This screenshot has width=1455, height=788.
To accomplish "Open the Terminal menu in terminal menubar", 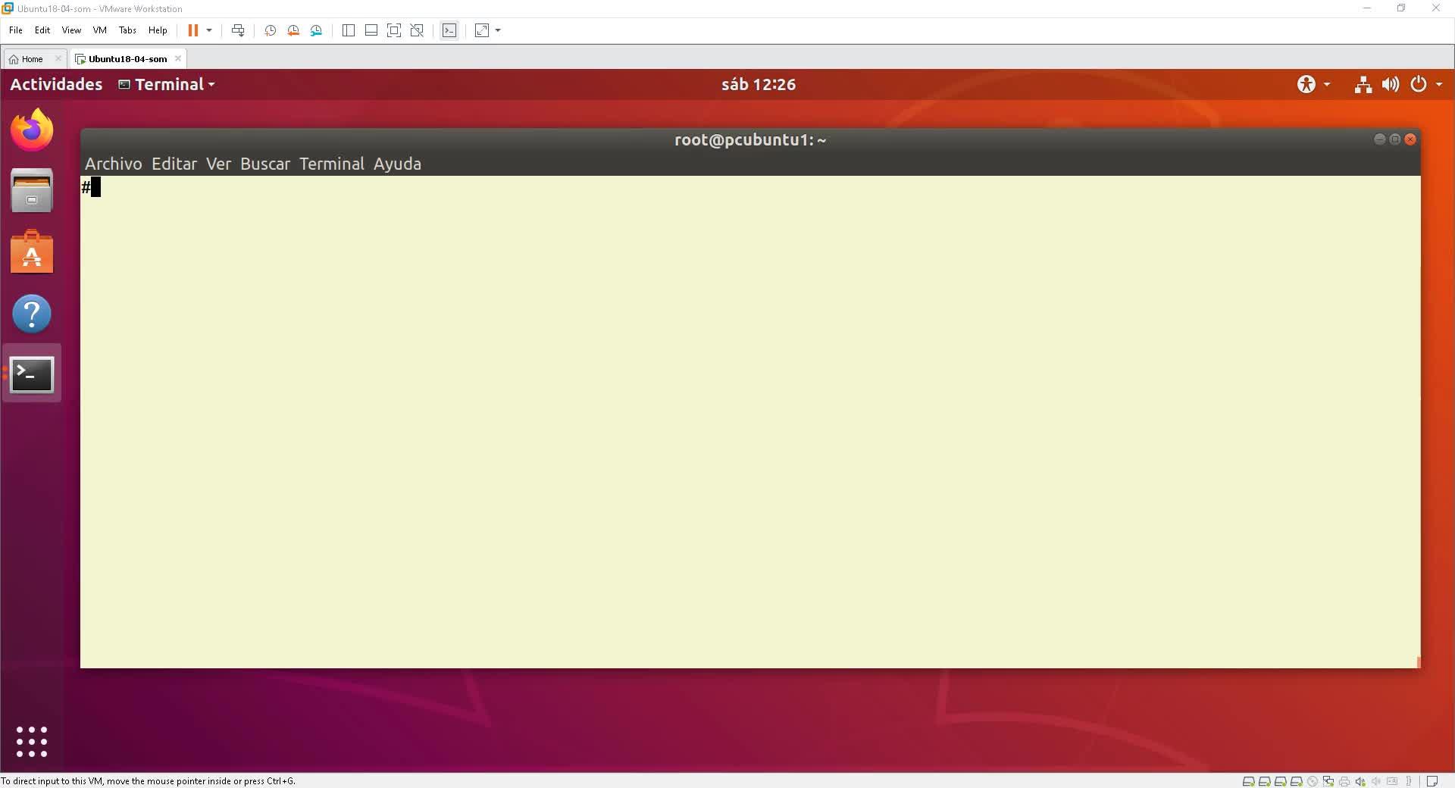I will pyautogui.click(x=332, y=164).
